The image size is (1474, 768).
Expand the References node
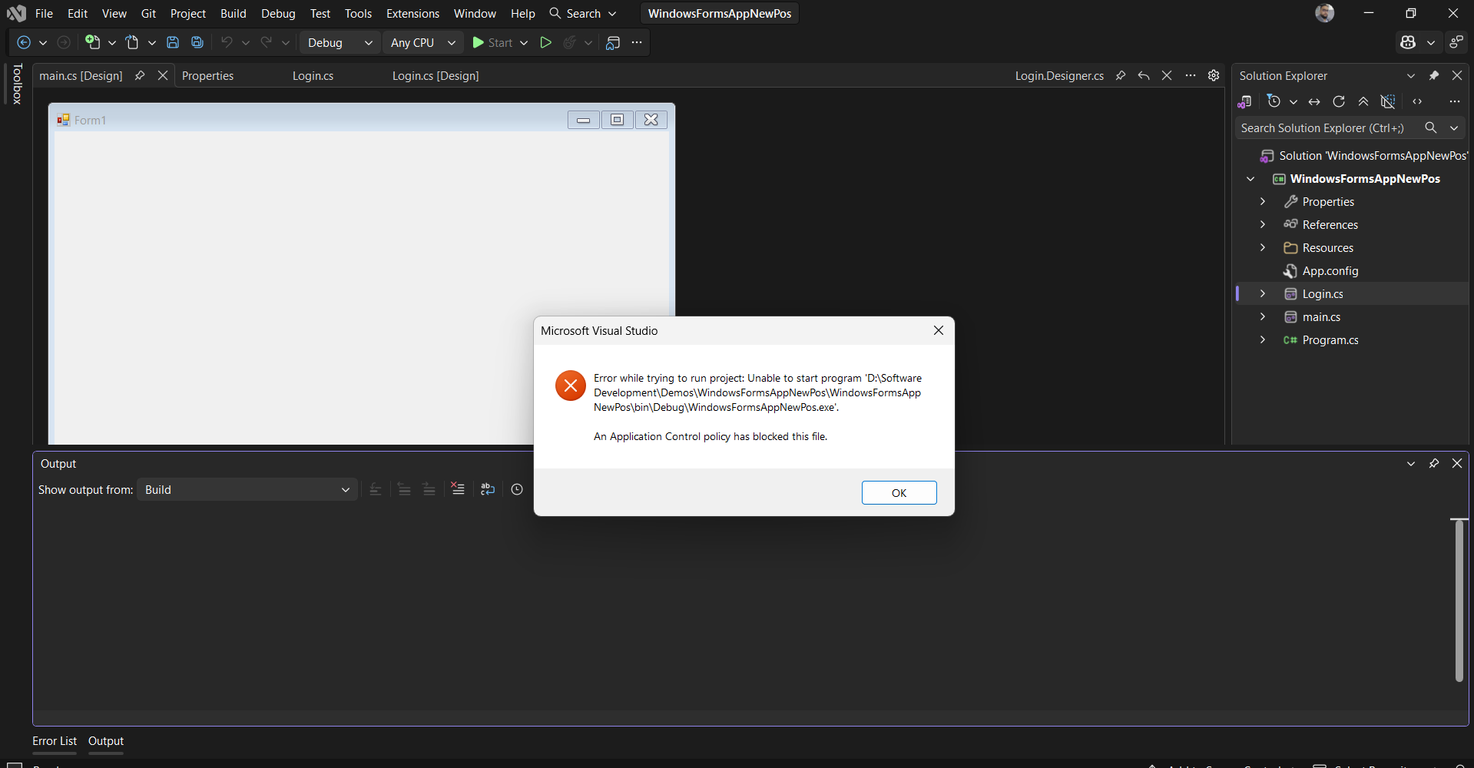[x=1263, y=224]
